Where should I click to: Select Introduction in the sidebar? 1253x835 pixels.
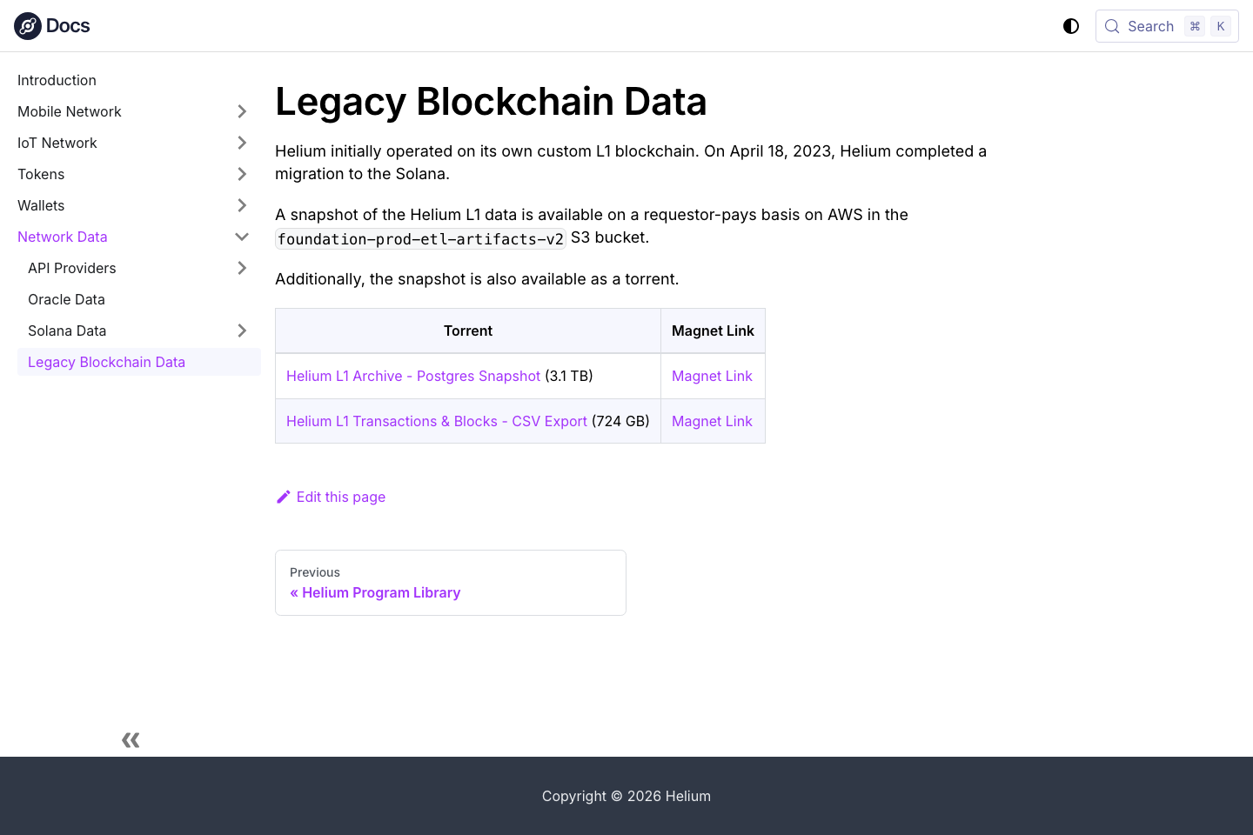pos(57,80)
